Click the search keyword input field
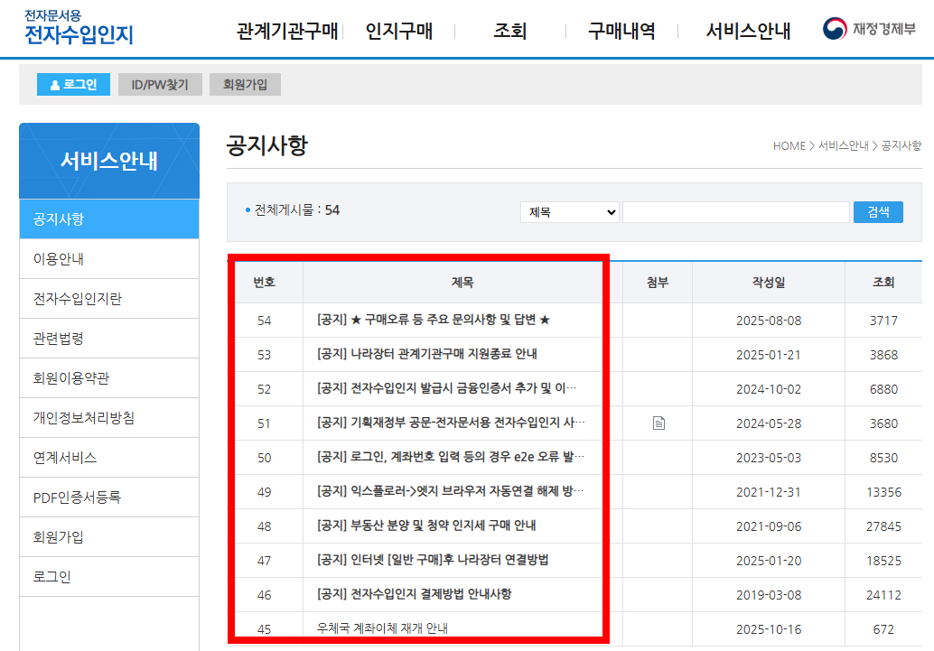934x651 pixels. click(x=734, y=211)
